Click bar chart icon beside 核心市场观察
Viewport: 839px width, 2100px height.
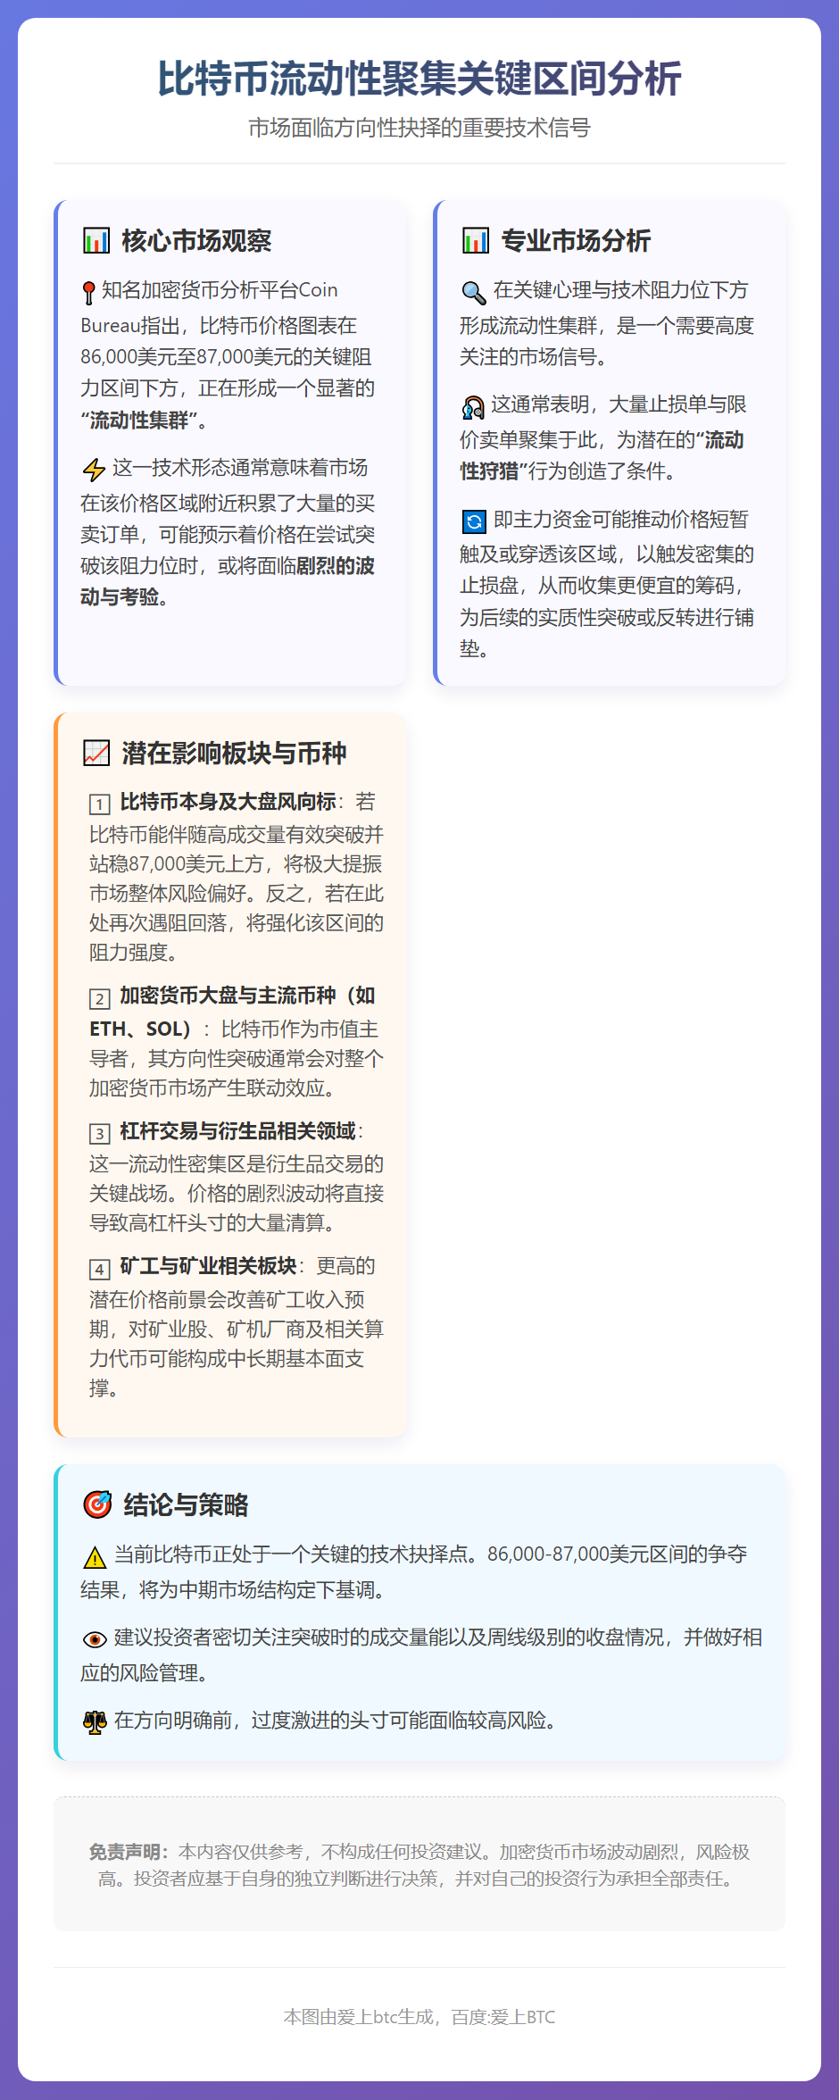point(96,240)
